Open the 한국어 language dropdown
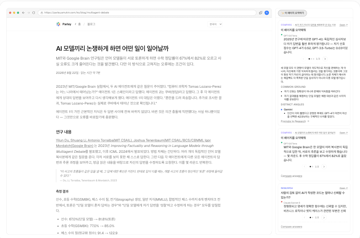This screenshot has height=238, width=360. click(215, 24)
